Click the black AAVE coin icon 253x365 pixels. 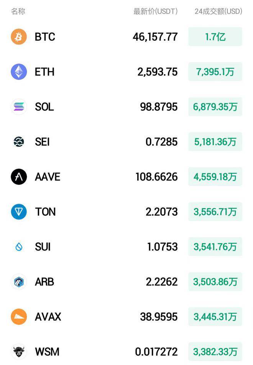coord(19,177)
